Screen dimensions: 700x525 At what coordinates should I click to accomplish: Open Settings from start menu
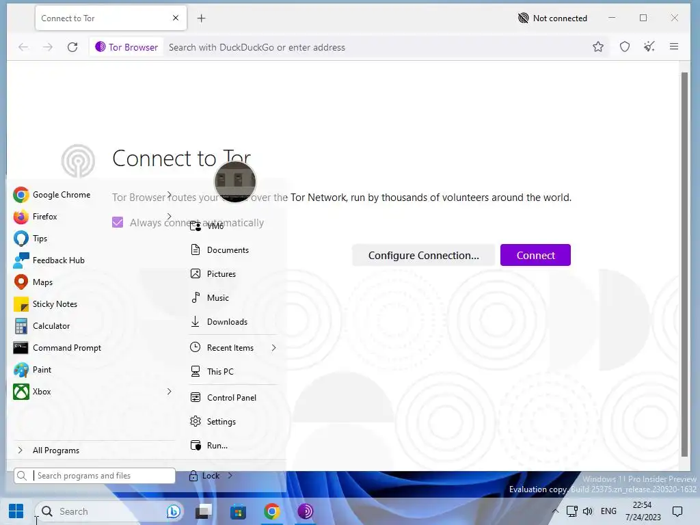click(213, 421)
